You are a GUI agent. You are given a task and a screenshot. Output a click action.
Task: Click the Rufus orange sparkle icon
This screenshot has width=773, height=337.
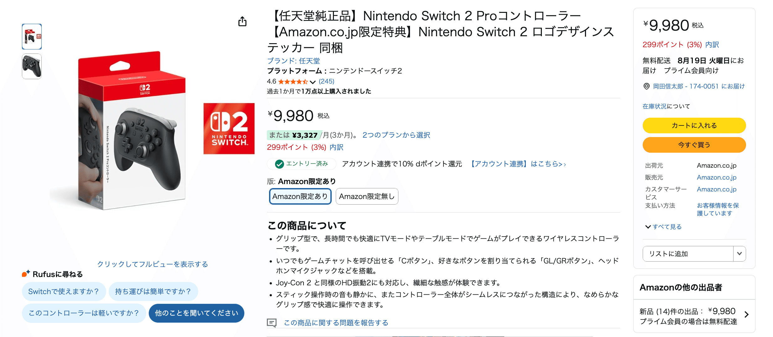26,274
